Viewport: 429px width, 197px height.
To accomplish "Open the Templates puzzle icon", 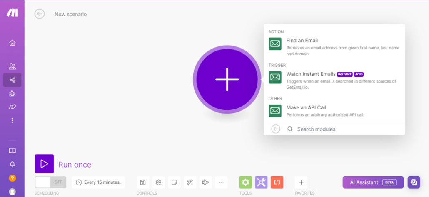I will tap(12, 93).
